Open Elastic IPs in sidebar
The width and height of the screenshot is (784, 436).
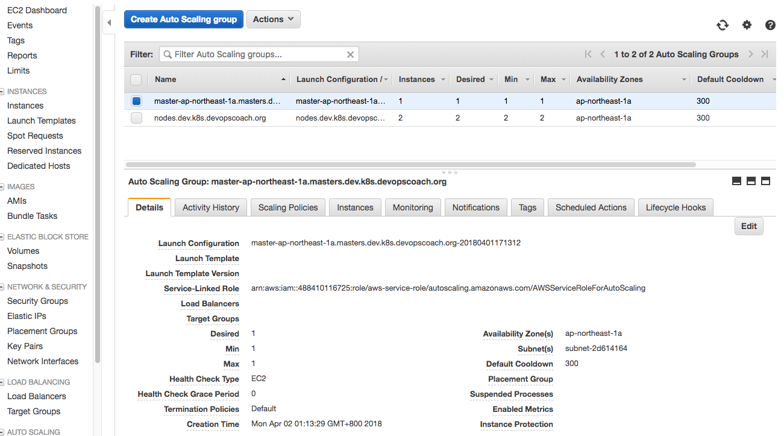tap(27, 316)
